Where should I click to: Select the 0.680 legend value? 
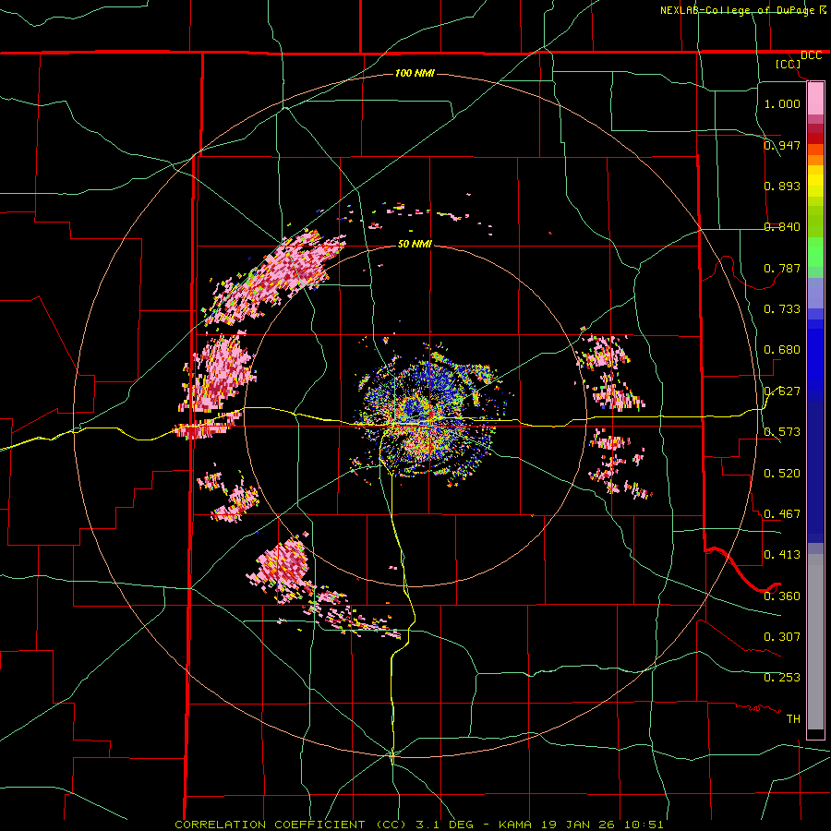pos(782,349)
